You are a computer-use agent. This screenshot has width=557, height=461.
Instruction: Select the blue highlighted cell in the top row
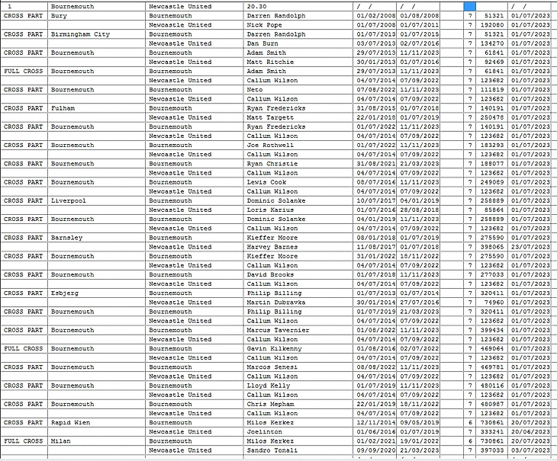pos(469,6)
